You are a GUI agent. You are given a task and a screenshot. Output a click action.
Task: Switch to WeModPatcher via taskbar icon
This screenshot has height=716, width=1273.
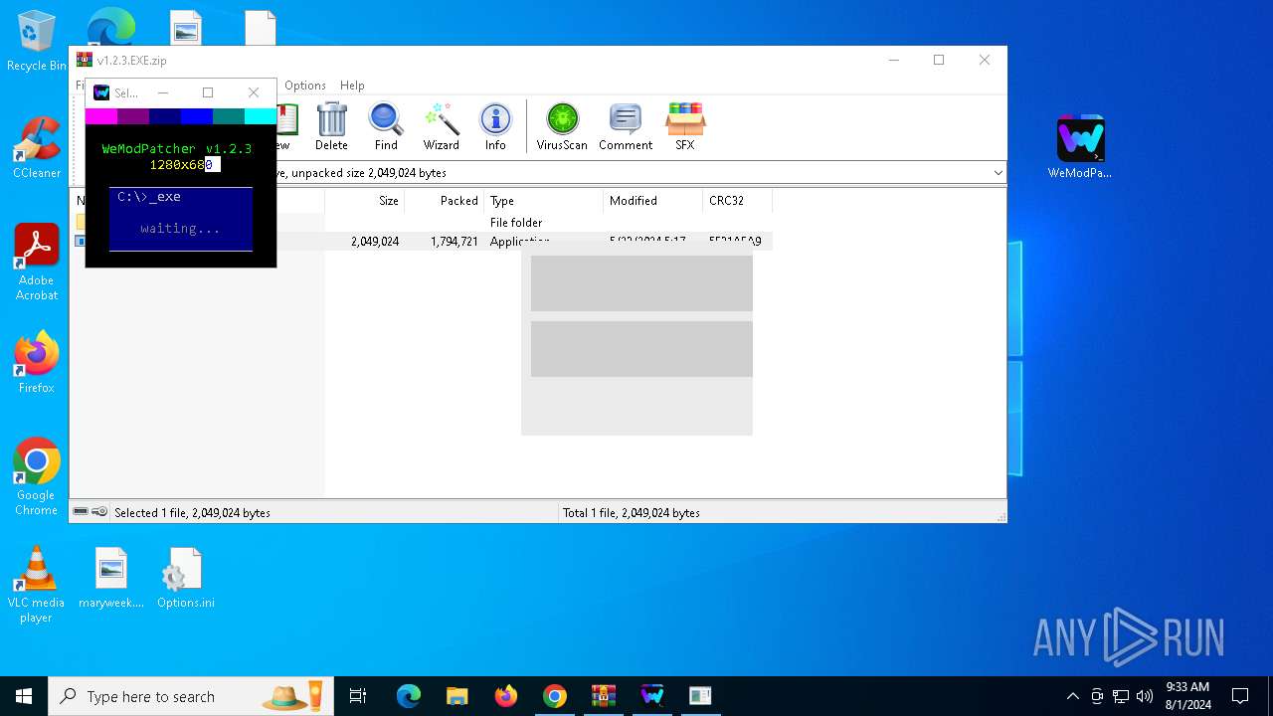652,696
